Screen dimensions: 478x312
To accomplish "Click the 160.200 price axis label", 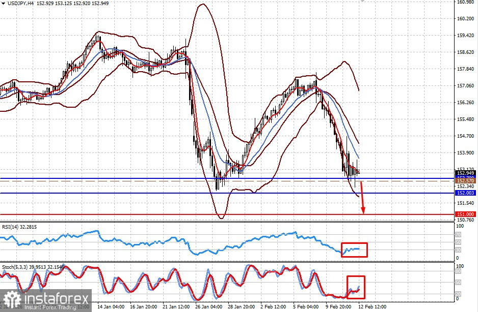I will coord(465,19).
